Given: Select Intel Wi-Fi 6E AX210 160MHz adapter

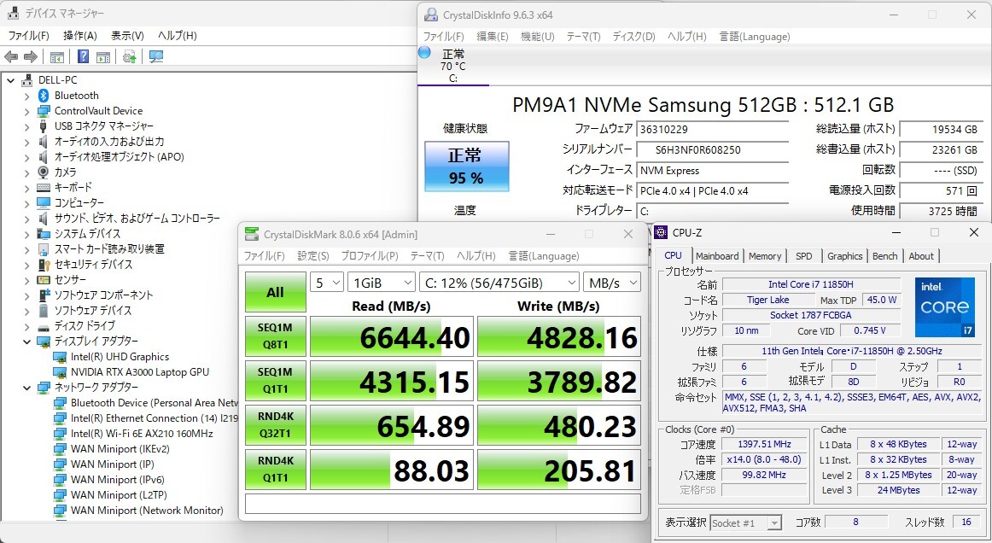Looking at the screenshot, I should tap(142, 434).
